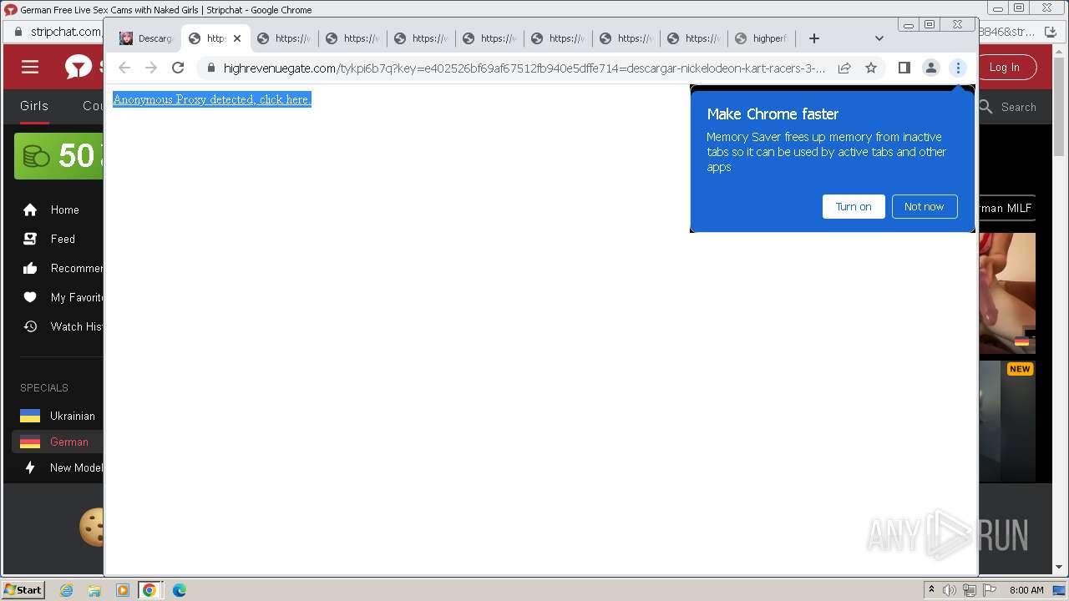The height and width of the screenshot is (601, 1069).
Task: Select German under Specials
Action: 58,442
